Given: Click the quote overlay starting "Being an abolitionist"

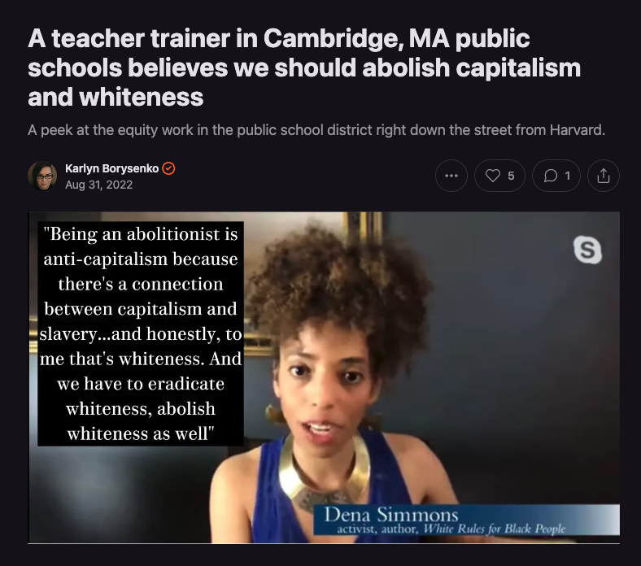Looking at the screenshot, I should pyautogui.click(x=141, y=333).
